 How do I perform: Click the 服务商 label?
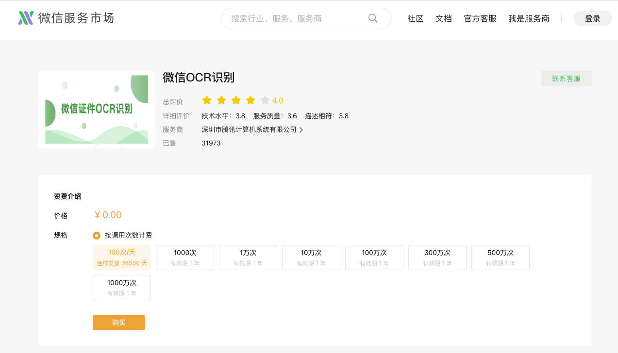click(x=173, y=129)
